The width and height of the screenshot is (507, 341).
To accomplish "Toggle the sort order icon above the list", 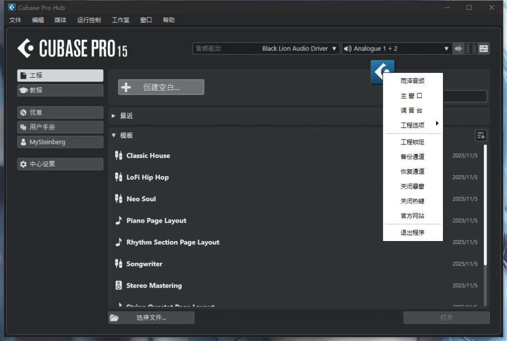I will (481, 135).
